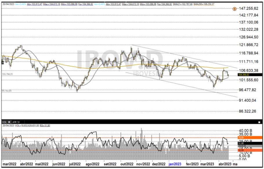This screenshot has height=169, width=264.
Task: Switch to the ATR 10 tab
Action: pos(16,122)
